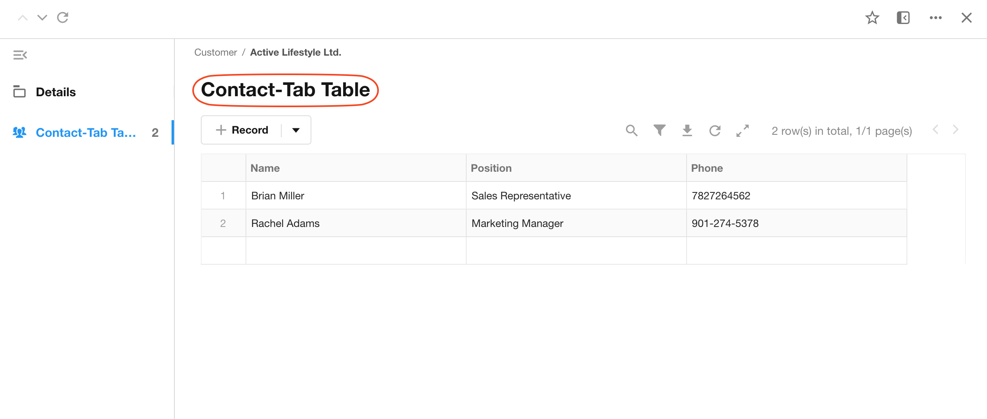Click the download export icon
Viewport: 987px width, 419px height.
pos(687,130)
